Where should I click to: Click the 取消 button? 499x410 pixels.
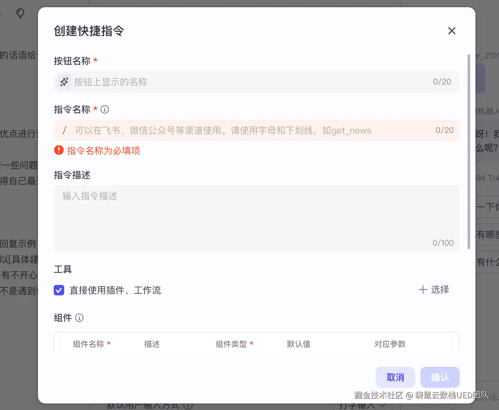click(395, 377)
